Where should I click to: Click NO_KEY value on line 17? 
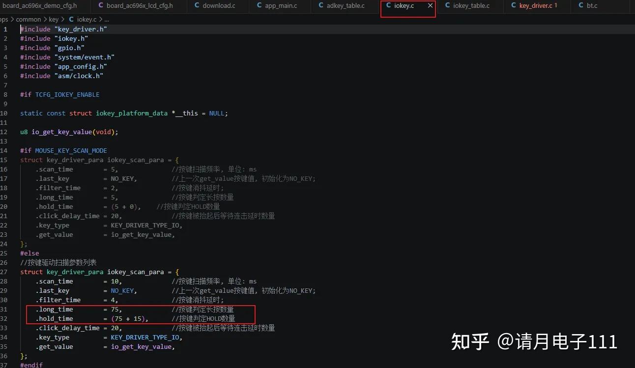122,178
